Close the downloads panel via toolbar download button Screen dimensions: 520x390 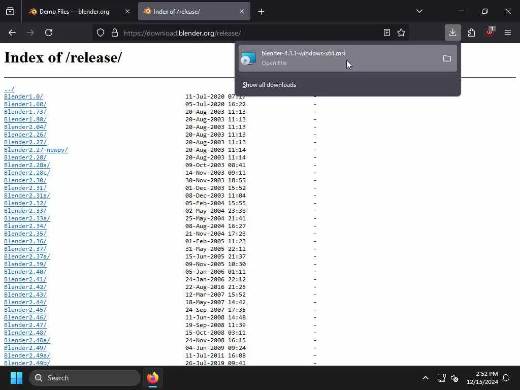(452, 32)
